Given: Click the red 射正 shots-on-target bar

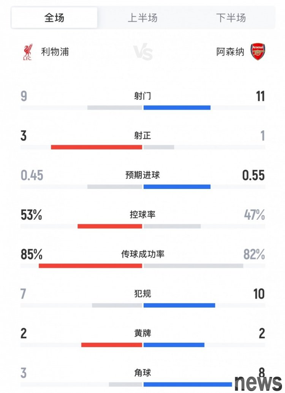Looking at the screenshot, I should click(97, 147).
